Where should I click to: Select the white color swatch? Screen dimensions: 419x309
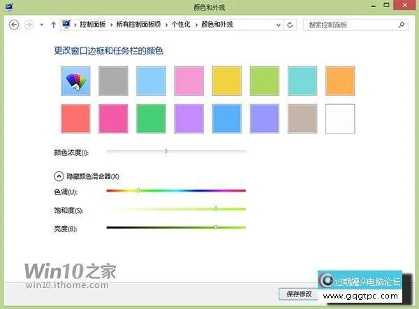coord(340,118)
